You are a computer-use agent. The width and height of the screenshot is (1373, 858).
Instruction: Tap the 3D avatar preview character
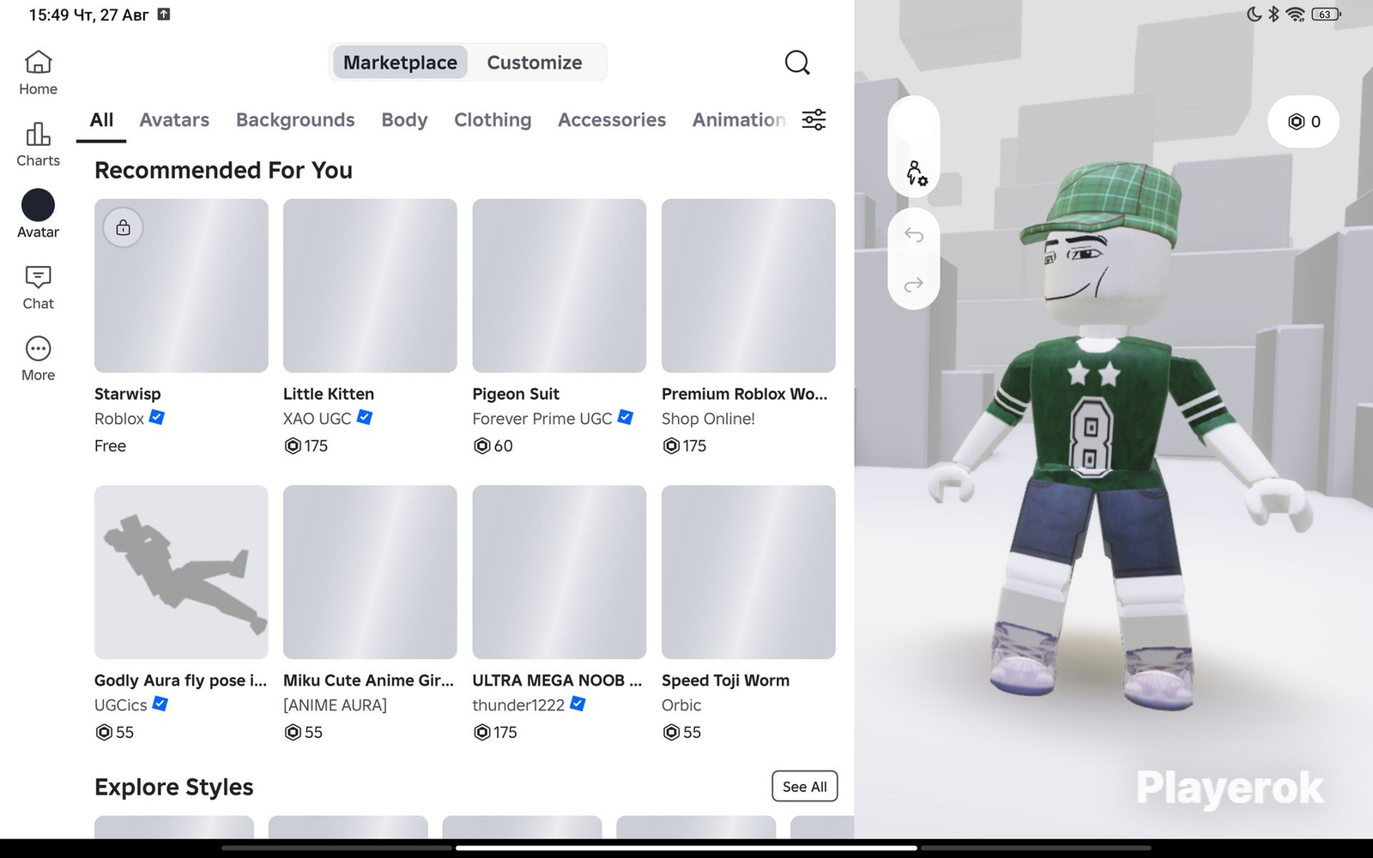coord(1120,438)
